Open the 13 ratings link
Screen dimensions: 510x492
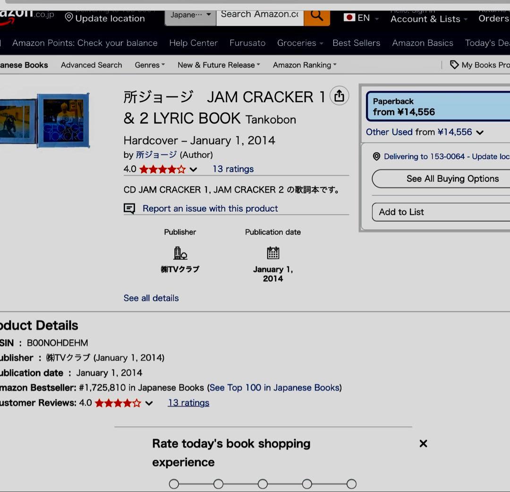click(233, 169)
